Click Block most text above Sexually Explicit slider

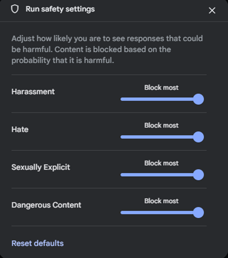point(161,163)
